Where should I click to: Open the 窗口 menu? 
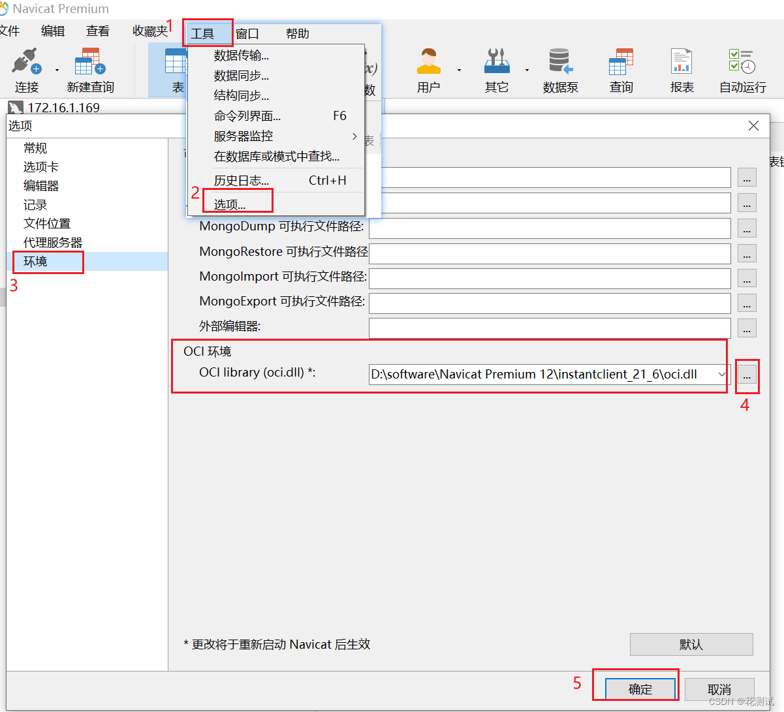247,34
